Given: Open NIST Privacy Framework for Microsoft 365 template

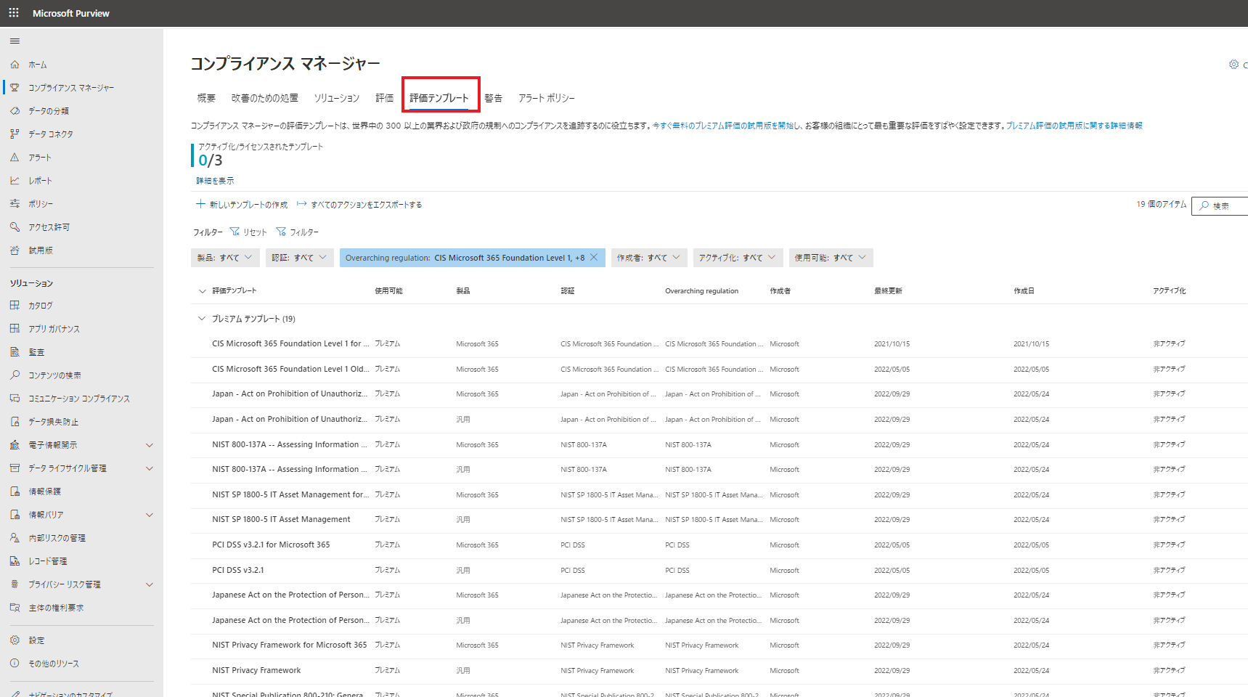Looking at the screenshot, I should [290, 645].
